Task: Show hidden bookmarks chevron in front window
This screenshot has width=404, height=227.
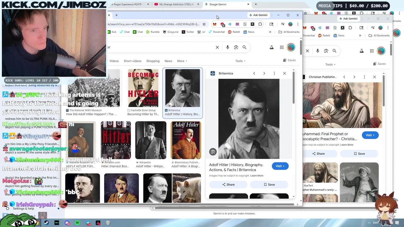Action: click(x=270, y=32)
